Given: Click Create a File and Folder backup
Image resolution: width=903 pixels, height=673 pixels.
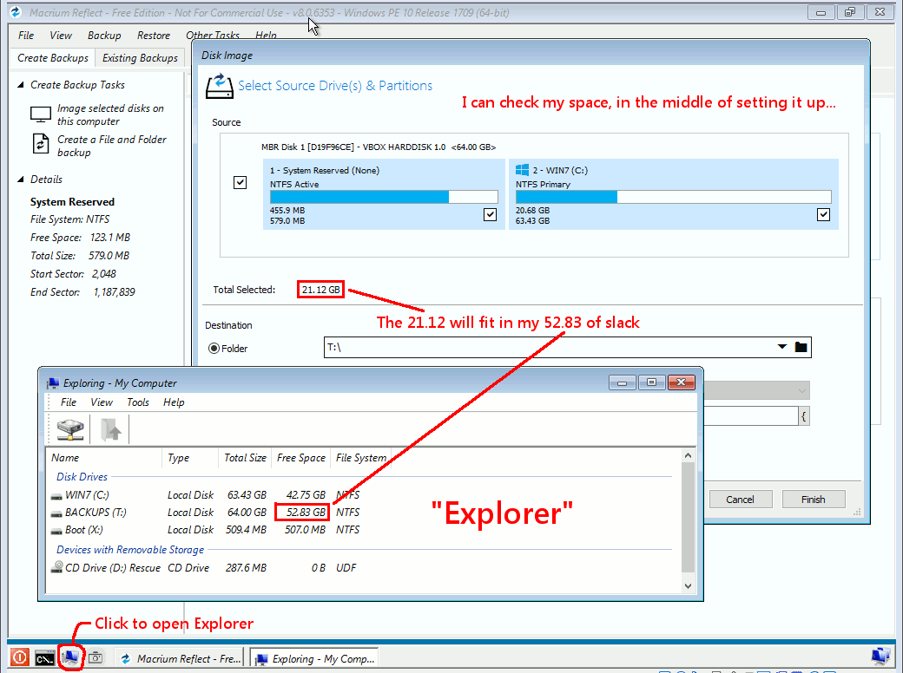Looking at the screenshot, I should [112, 146].
